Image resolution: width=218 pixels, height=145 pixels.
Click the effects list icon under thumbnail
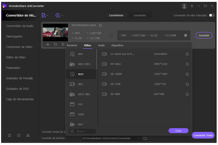tap(63, 44)
